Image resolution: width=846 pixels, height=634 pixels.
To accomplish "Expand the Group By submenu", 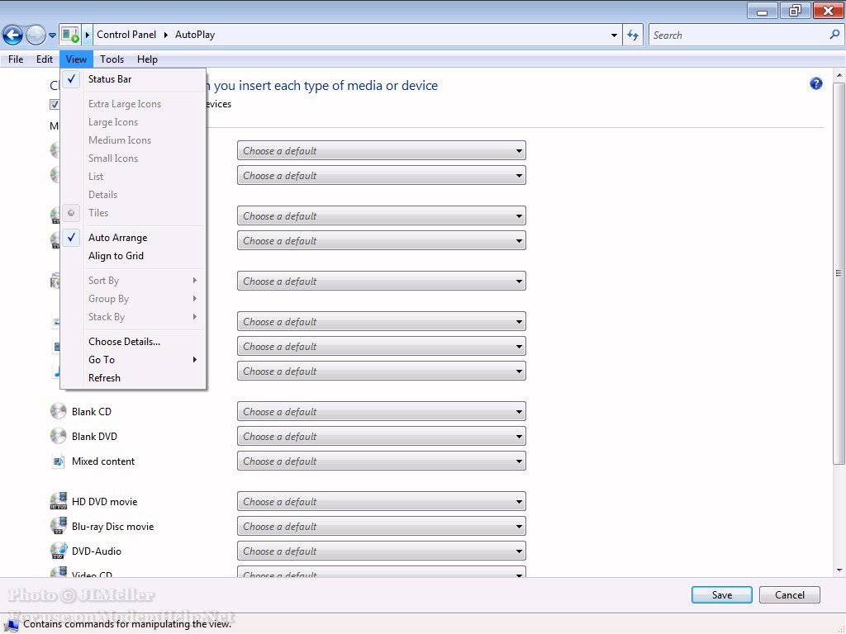I will point(133,299).
